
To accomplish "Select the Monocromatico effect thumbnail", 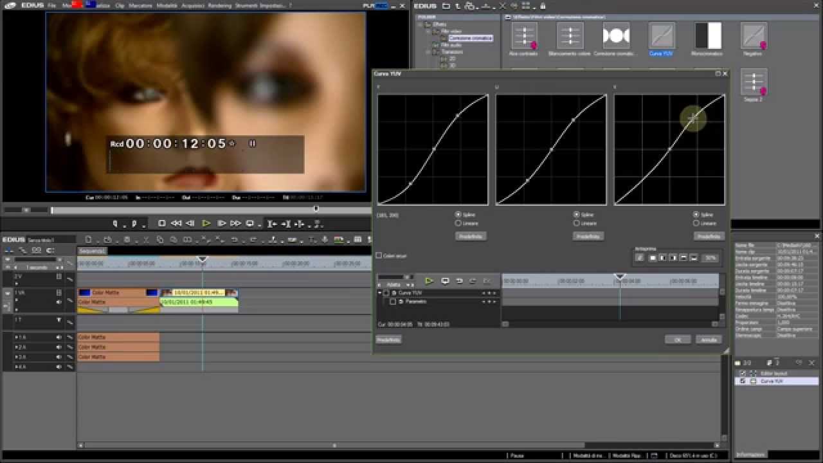I will pos(708,36).
